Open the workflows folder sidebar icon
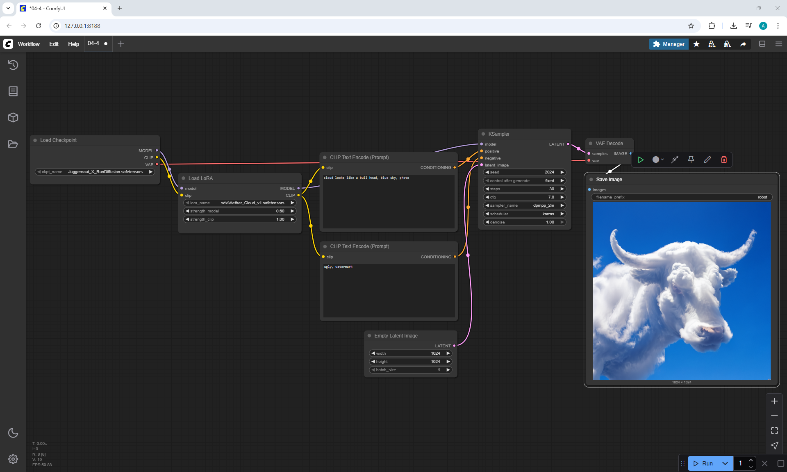Image resolution: width=787 pixels, height=472 pixels. 13,144
